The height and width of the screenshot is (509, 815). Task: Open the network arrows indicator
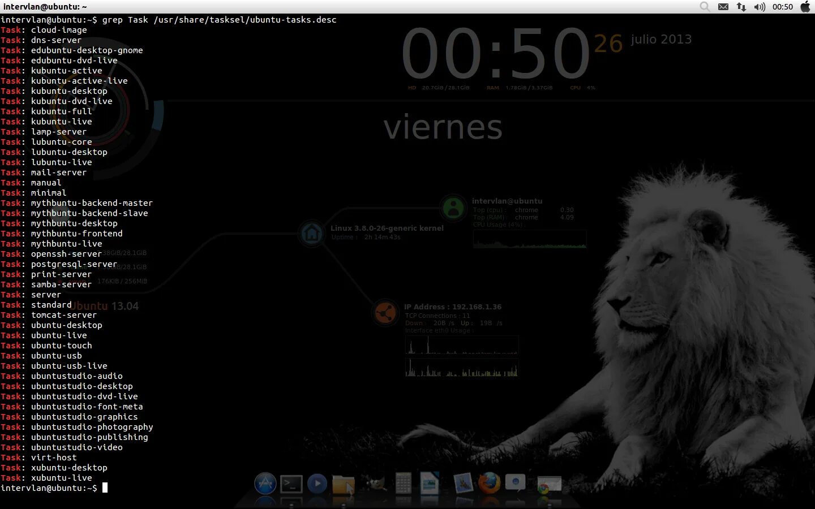click(x=741, y=7)
